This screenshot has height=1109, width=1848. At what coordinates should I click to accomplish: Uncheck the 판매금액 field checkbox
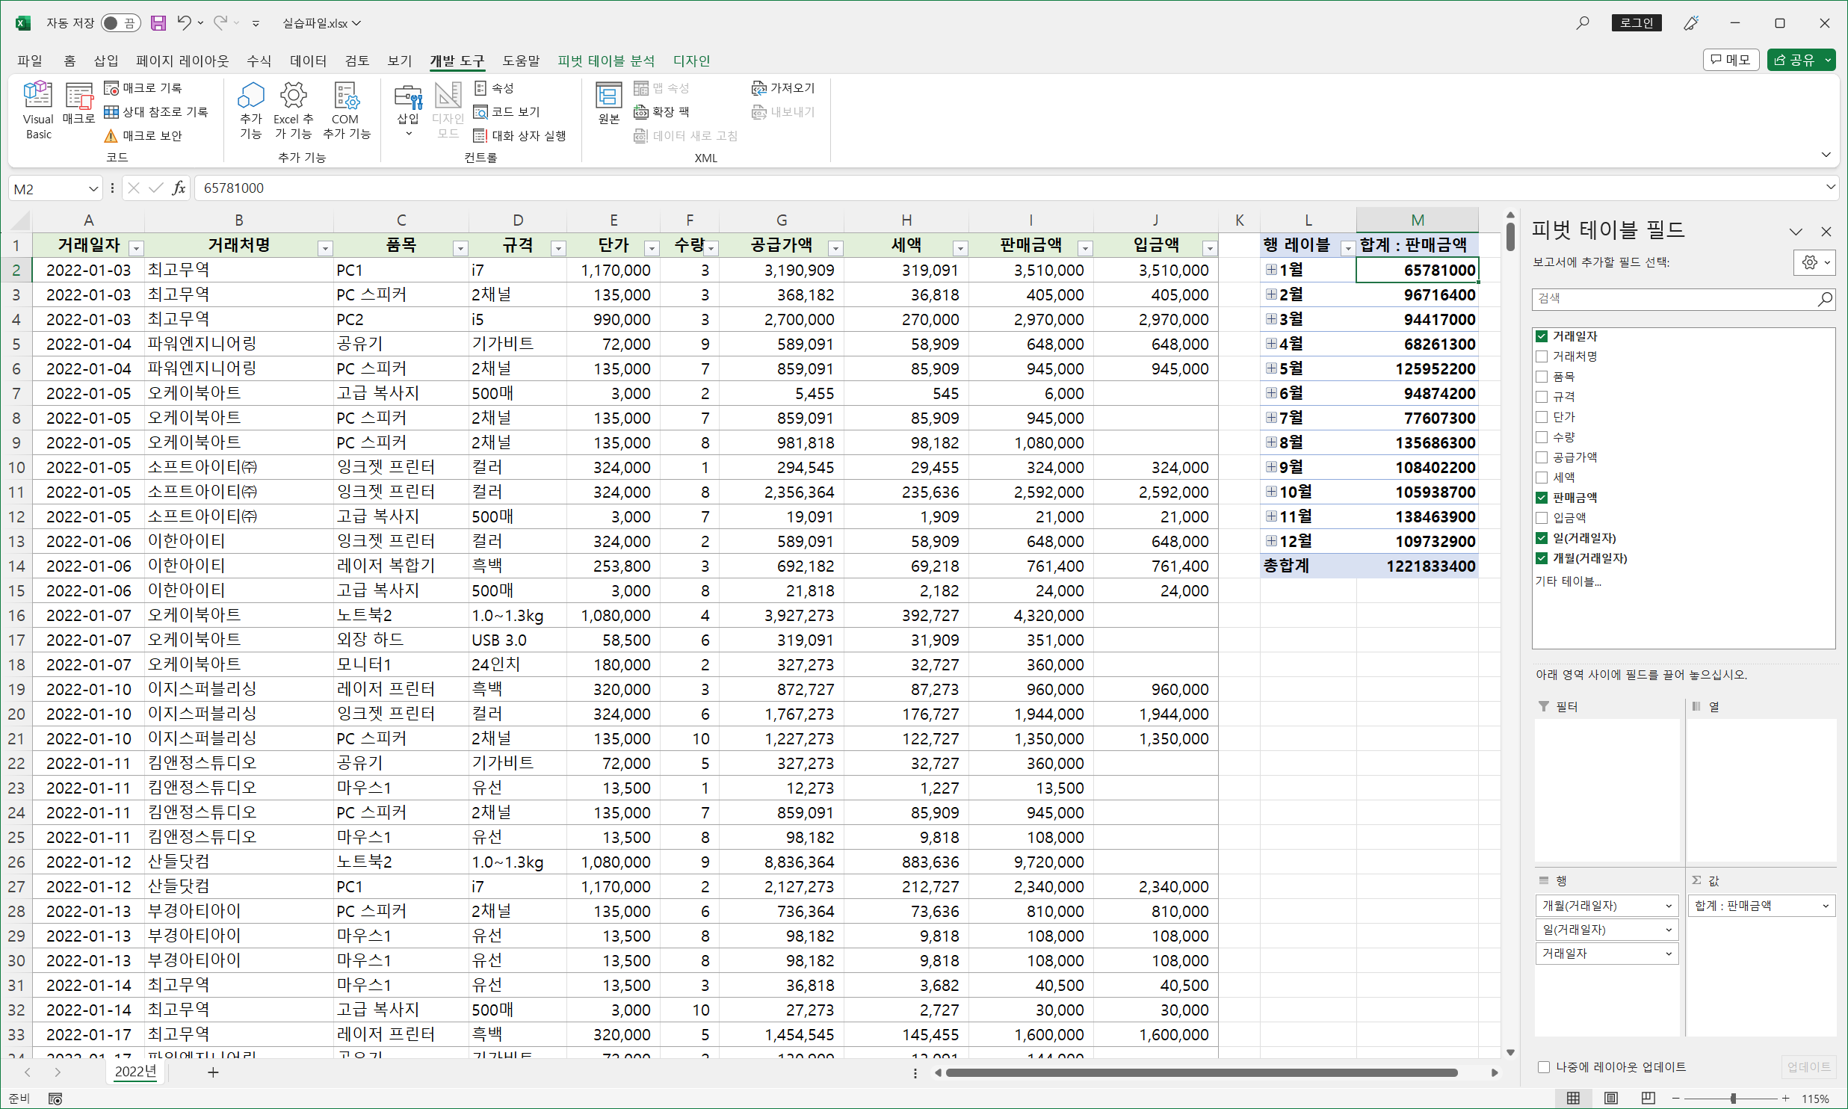point(1542,498)
